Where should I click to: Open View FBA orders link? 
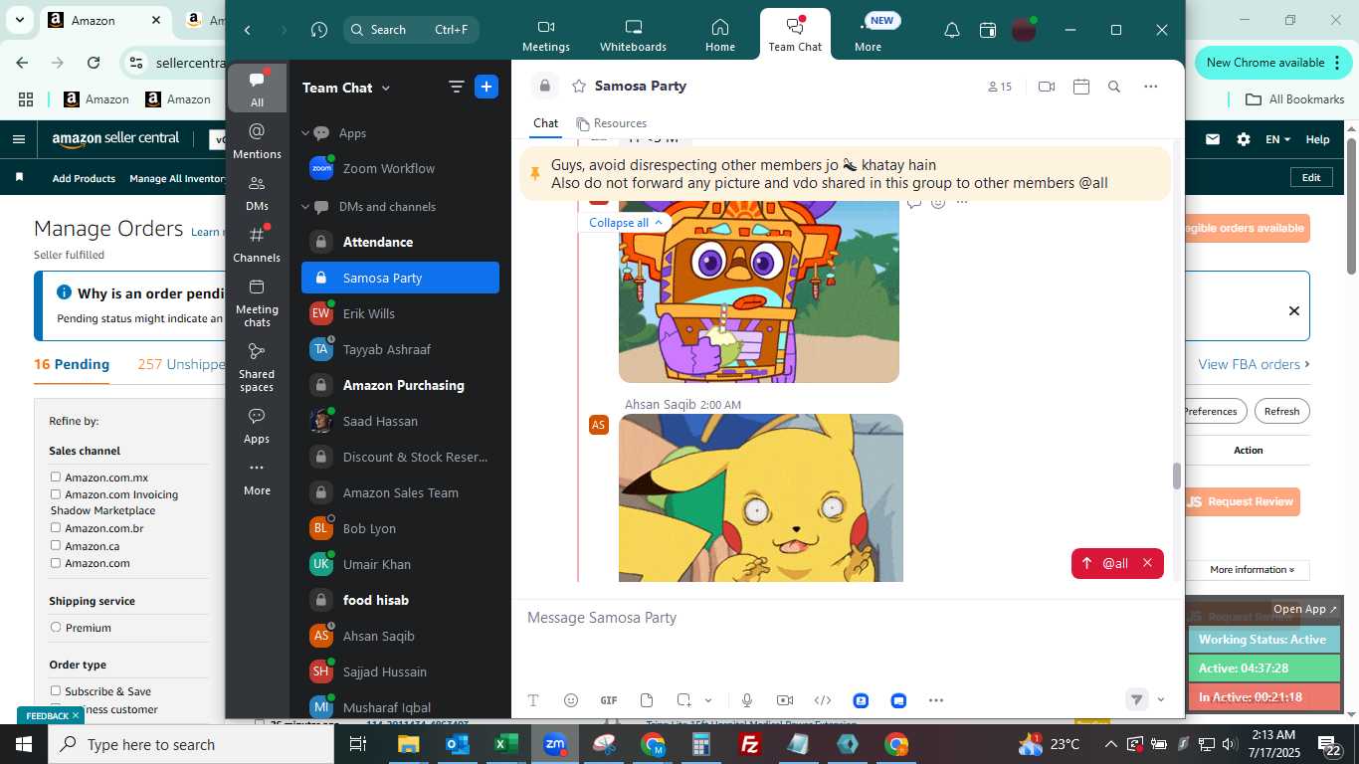pos(1254,364)
